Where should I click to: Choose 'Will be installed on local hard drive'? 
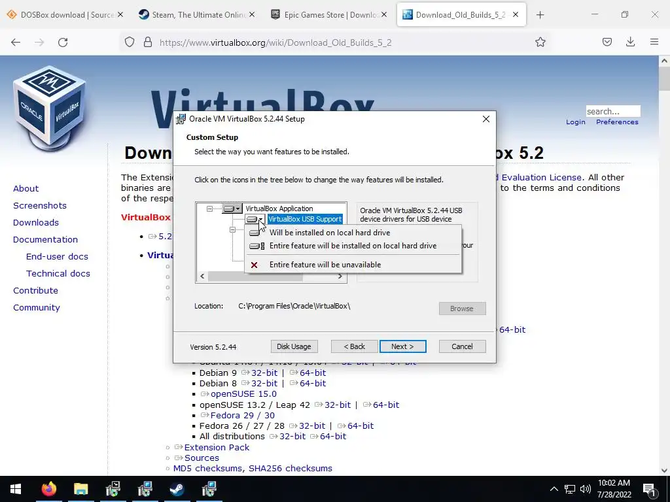(330, 233)
